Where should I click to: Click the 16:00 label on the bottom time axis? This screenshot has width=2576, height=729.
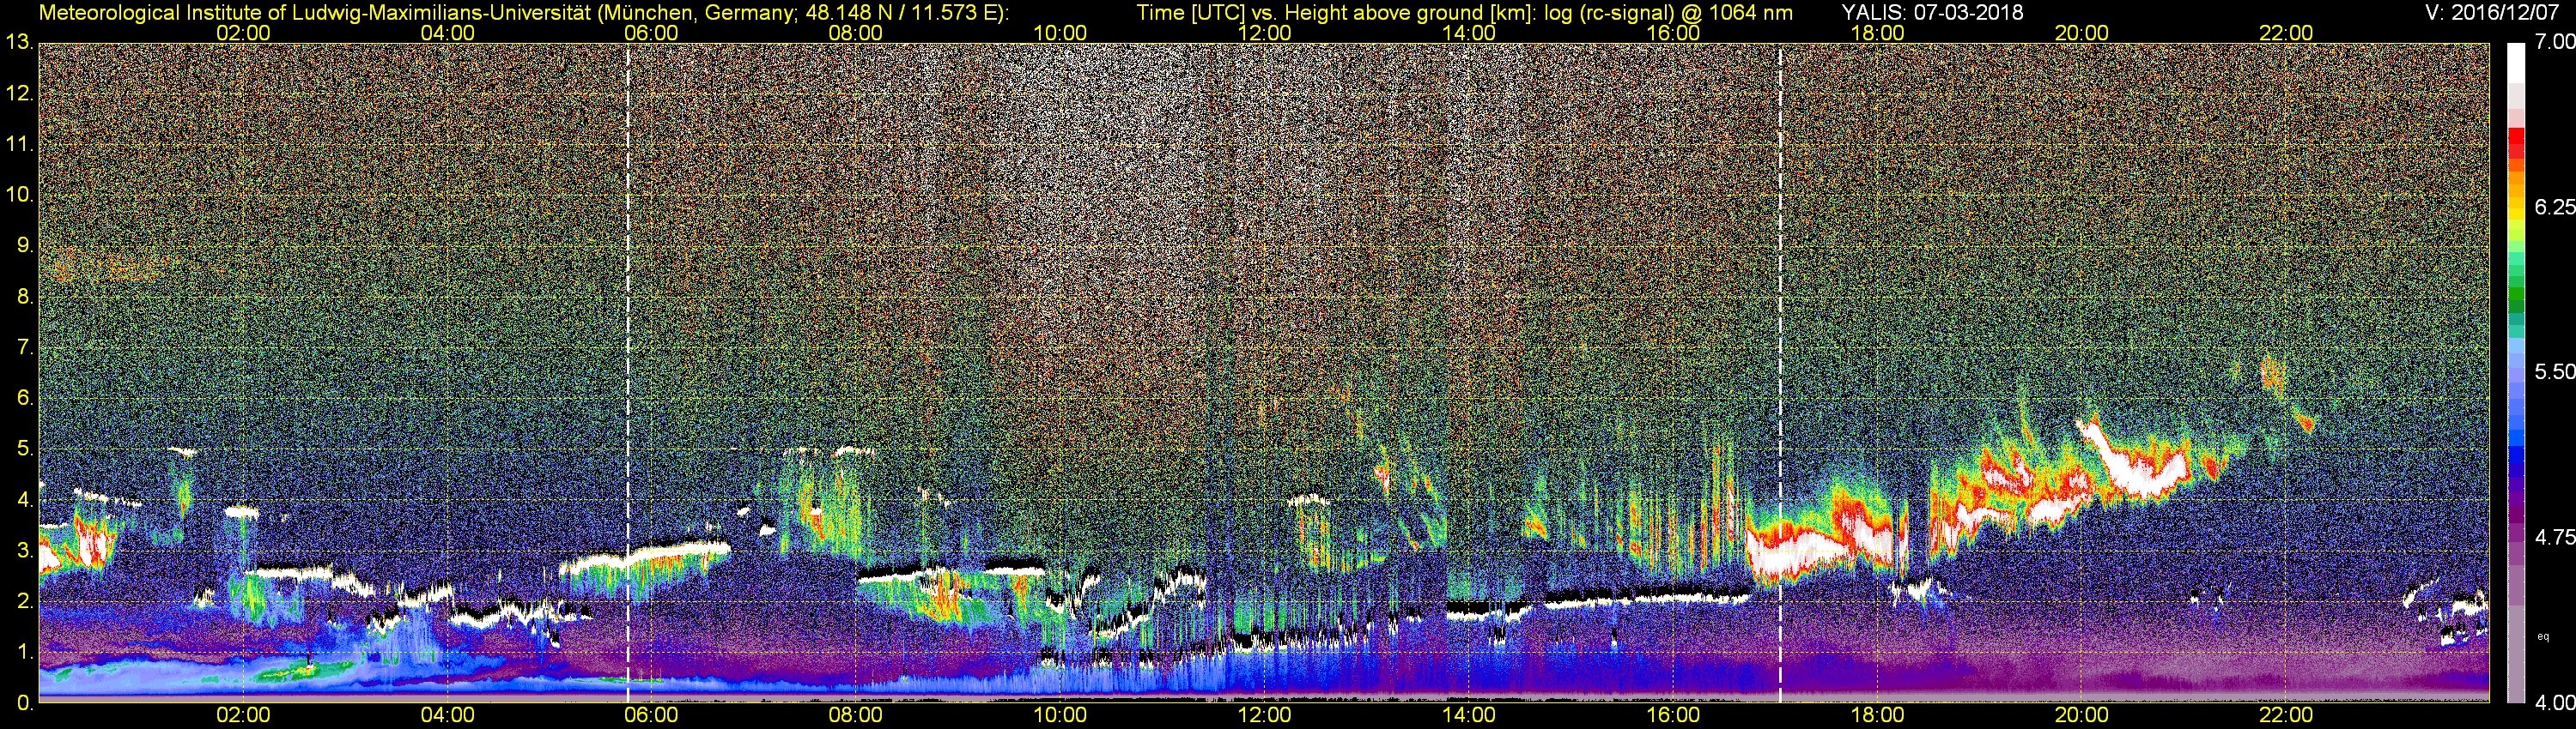pos(1673,715)
